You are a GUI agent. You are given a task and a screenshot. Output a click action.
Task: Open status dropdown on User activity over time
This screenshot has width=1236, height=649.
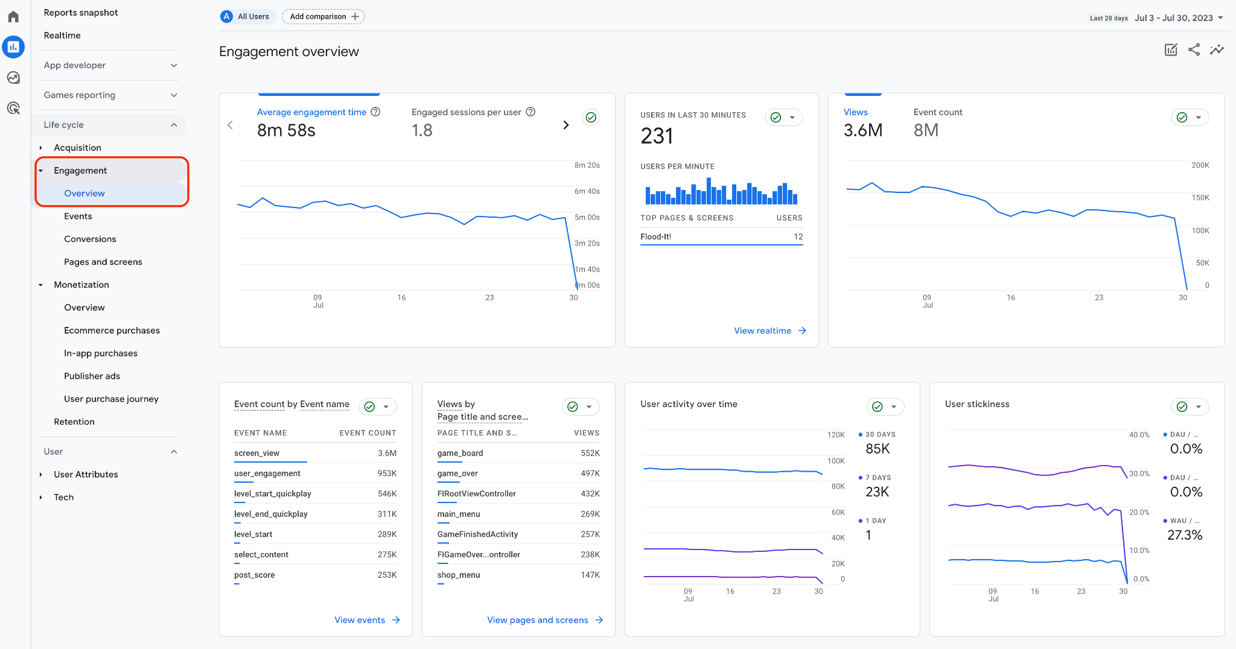pyautogui.click(x=886, y=407)
